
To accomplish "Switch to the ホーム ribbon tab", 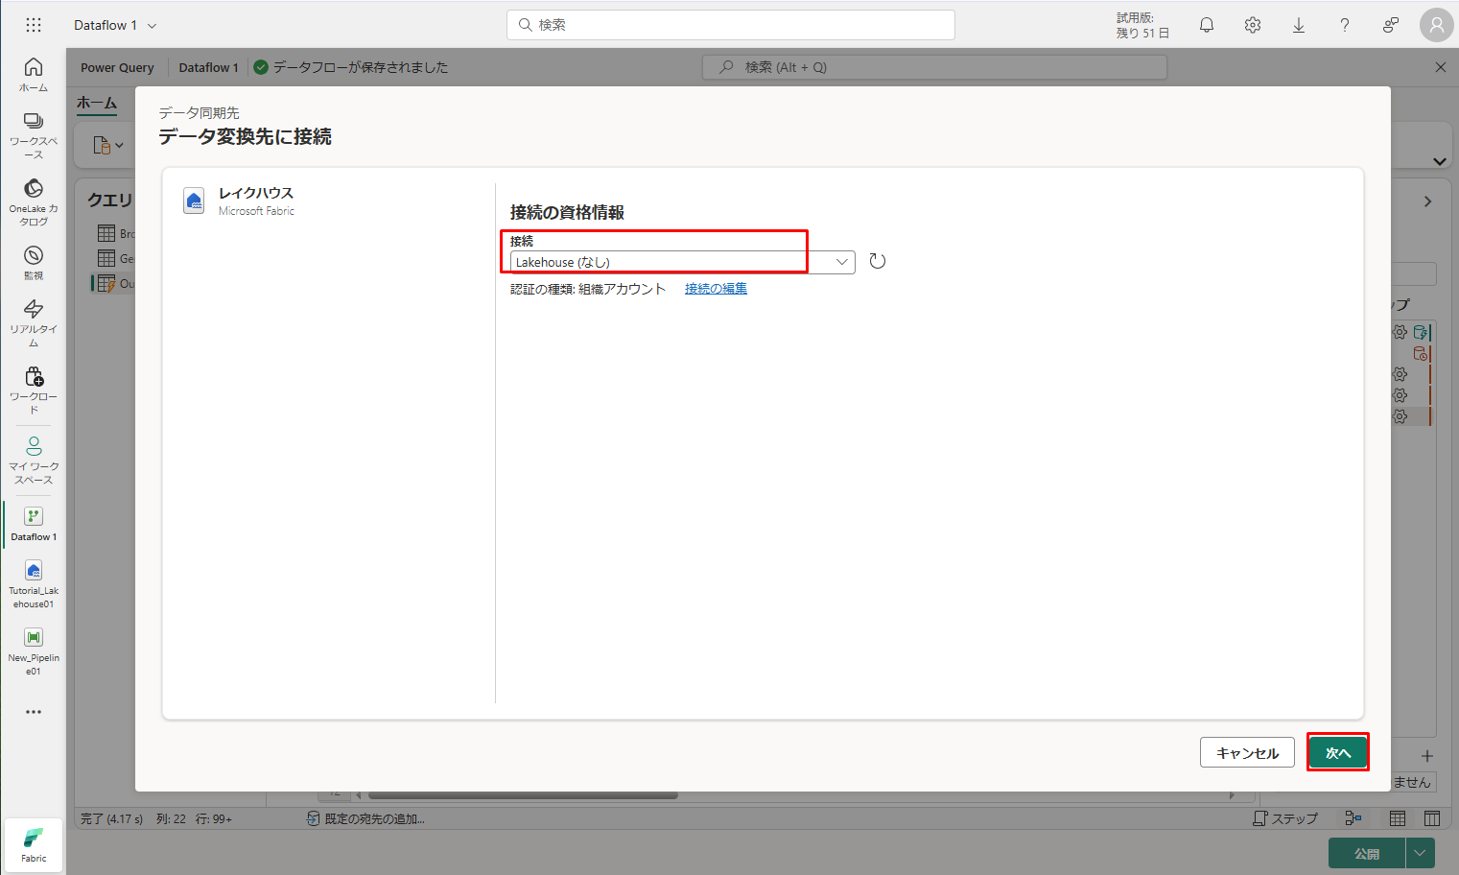I will pyautogui.click(x=97, y=103).
